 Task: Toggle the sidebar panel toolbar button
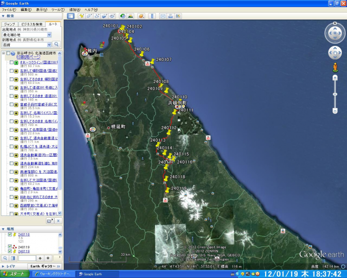(71, 16)
